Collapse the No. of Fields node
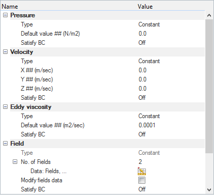 (x=15, y=162)
